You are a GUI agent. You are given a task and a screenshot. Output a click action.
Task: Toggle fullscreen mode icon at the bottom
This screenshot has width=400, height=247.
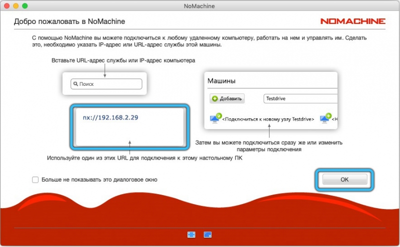(x=191, y=235)
